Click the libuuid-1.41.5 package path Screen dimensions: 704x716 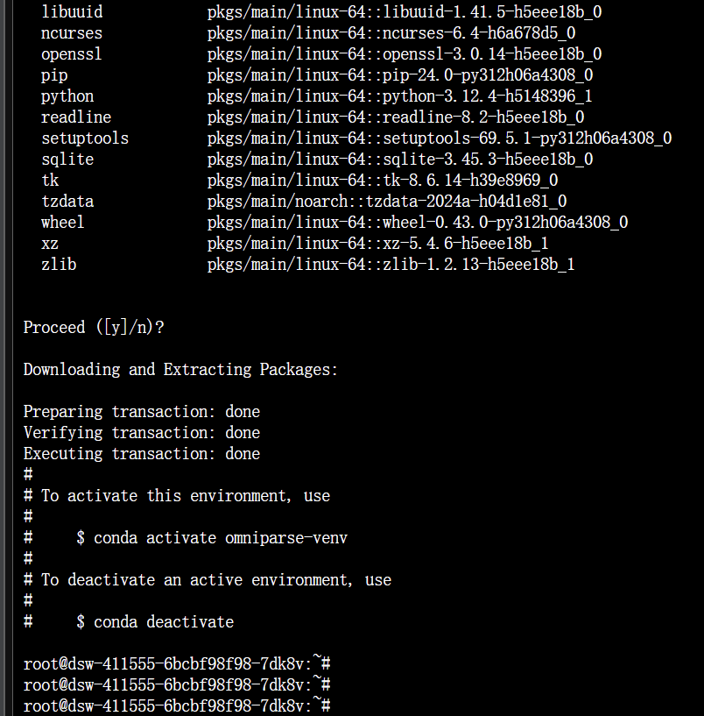pyautogui.click(x=404, y=11)
